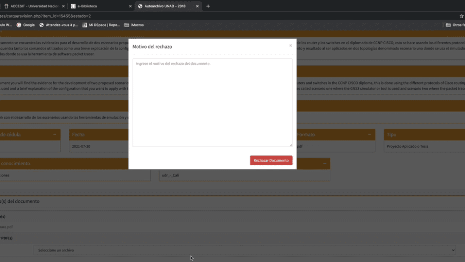Image resolution: width=465 pixels, height=262 pixels.
Task: Click the Proyecto Aplicado o Tesis text
Action: [407, 146]
